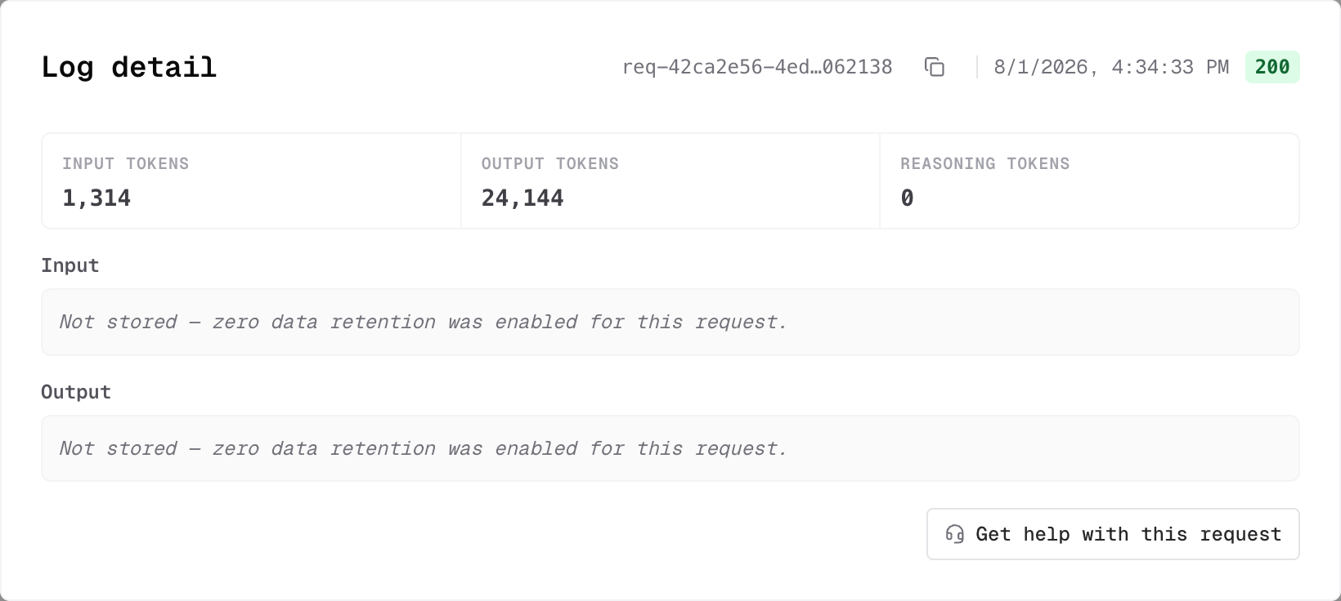
Task: Click the headset icon in the help button
Action: click(x=954, y=534)
